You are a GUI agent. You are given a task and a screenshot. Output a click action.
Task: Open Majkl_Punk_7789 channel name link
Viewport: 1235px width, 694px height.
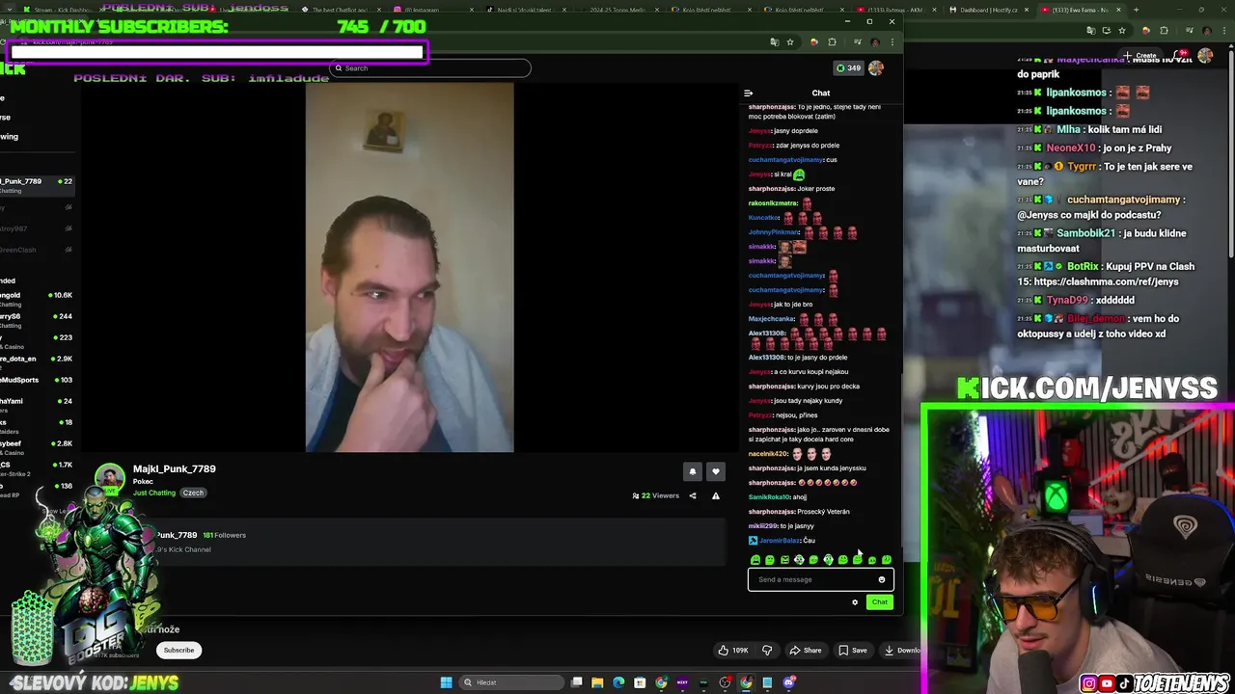click(x=174, y=468)
